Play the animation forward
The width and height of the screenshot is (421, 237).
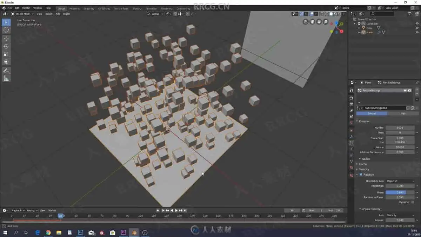176,210
